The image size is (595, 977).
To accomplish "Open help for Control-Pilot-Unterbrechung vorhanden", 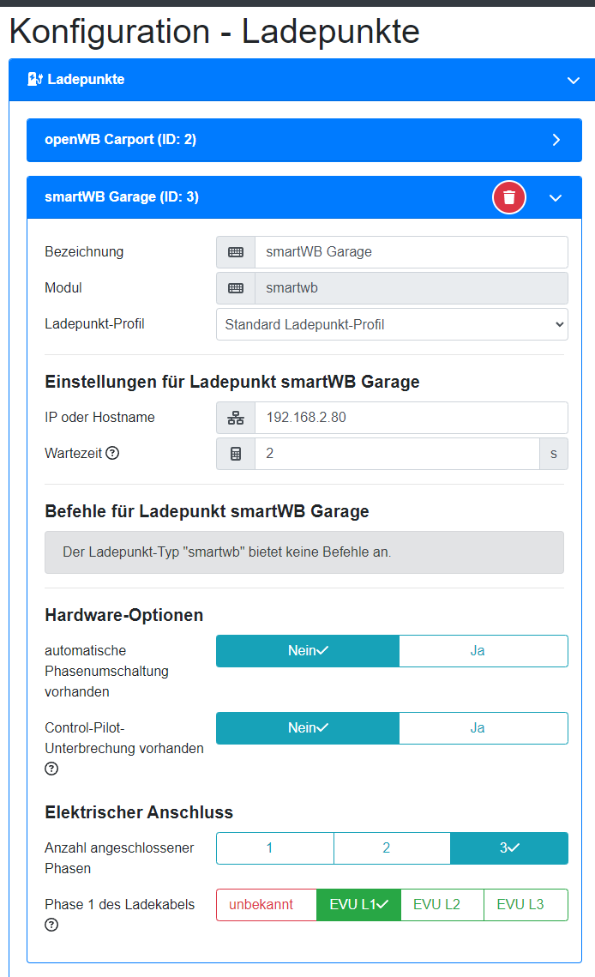I will pyautogui.click(x=51, y=769).
